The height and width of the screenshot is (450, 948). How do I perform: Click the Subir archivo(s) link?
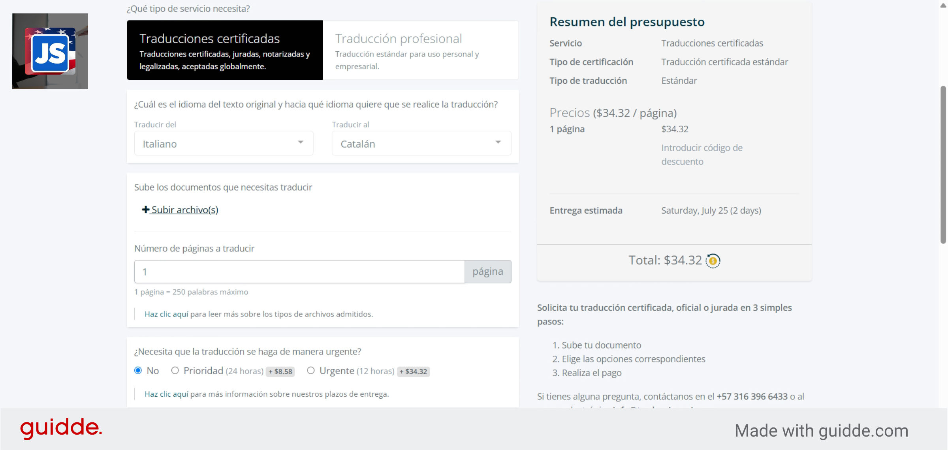(x=185, y=210)
